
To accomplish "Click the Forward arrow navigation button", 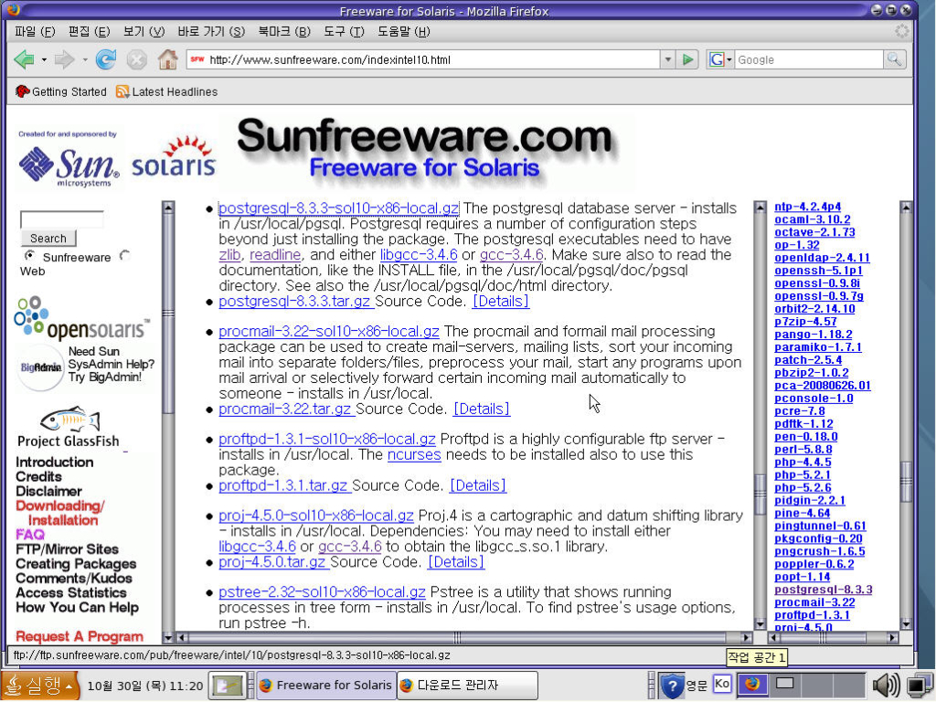I will point(65,59).
